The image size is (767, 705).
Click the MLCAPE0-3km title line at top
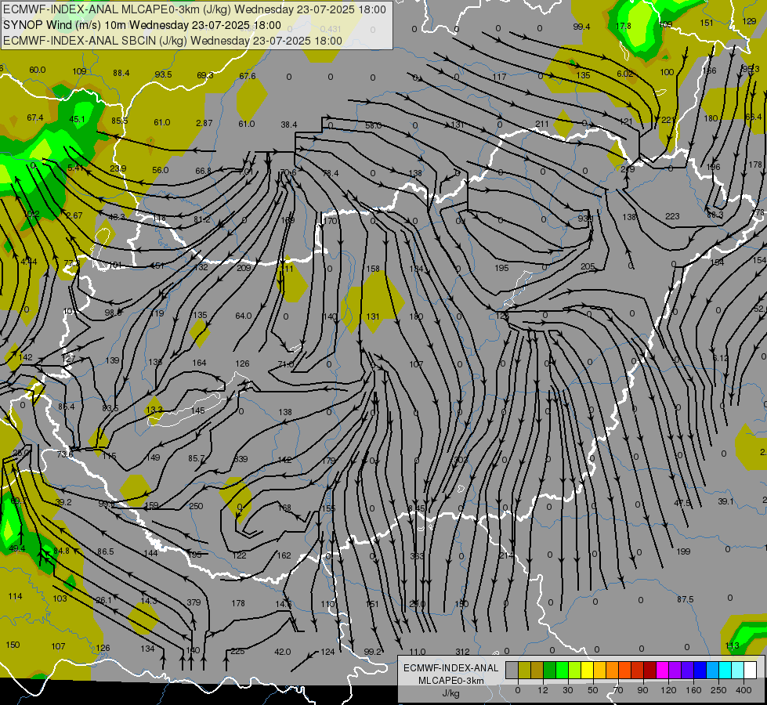[x=194, y=9]
